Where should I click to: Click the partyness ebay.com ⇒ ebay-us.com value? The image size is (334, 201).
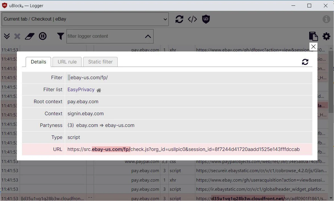(101, 125)
